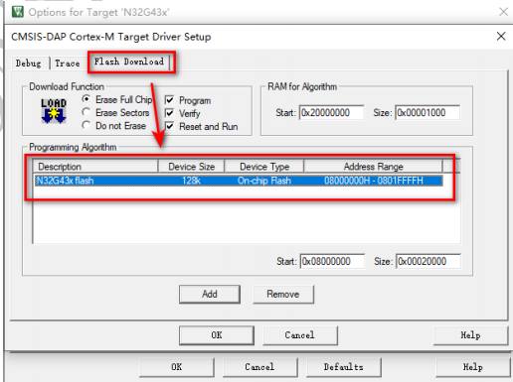Click the Keil app icon in title bar

pos(18,12)
